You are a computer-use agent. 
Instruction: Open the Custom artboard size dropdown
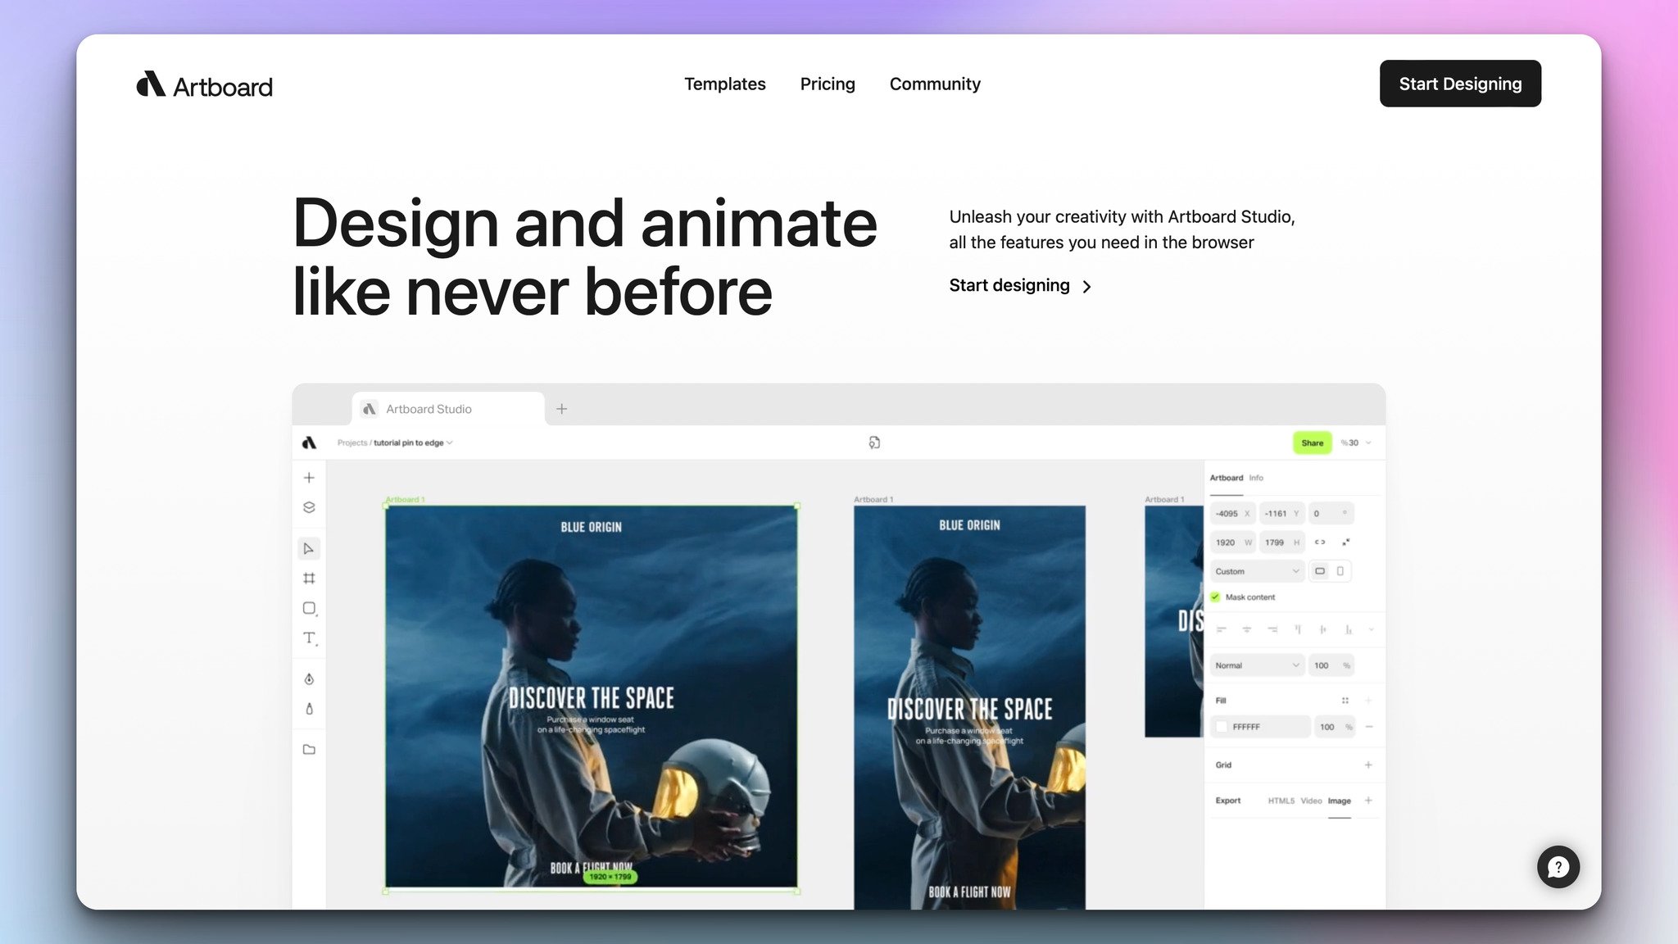click(x=1256, y=570)
